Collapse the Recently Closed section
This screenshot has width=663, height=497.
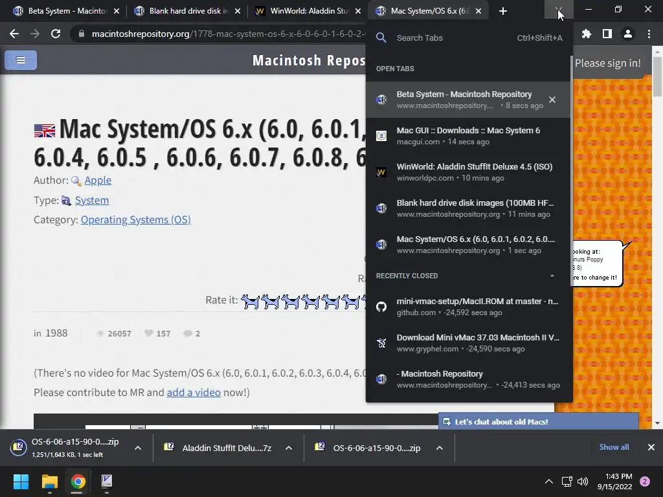[x=552, y=276]
